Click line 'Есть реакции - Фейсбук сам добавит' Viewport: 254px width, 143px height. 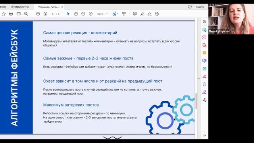pos(107,67)
